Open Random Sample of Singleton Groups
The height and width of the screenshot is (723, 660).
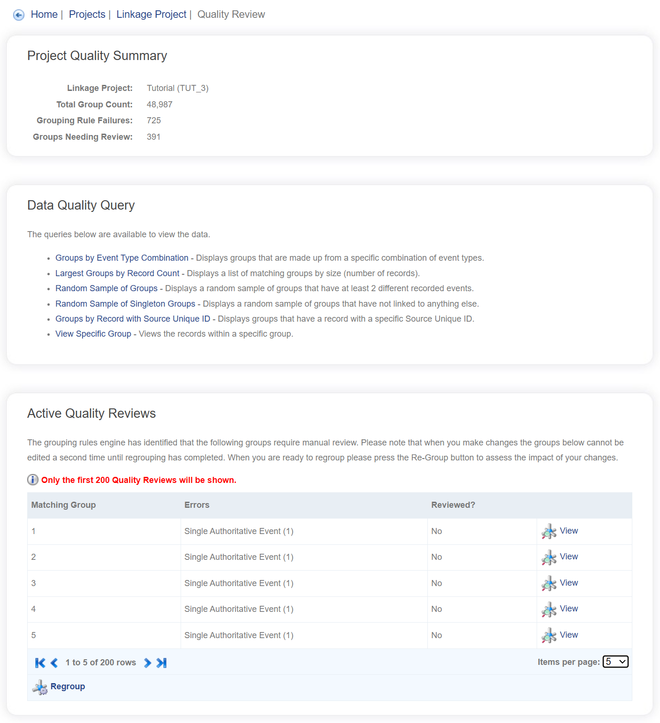click(x=125, y=304)
